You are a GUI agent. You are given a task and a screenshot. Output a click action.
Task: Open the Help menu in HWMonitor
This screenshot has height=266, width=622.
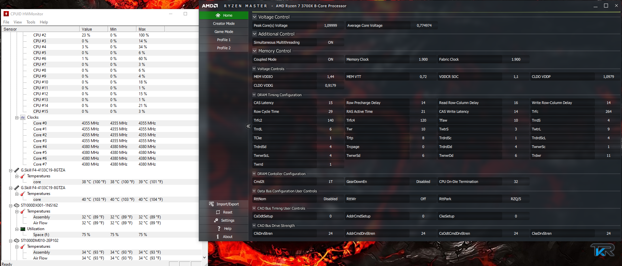(44, 22)
